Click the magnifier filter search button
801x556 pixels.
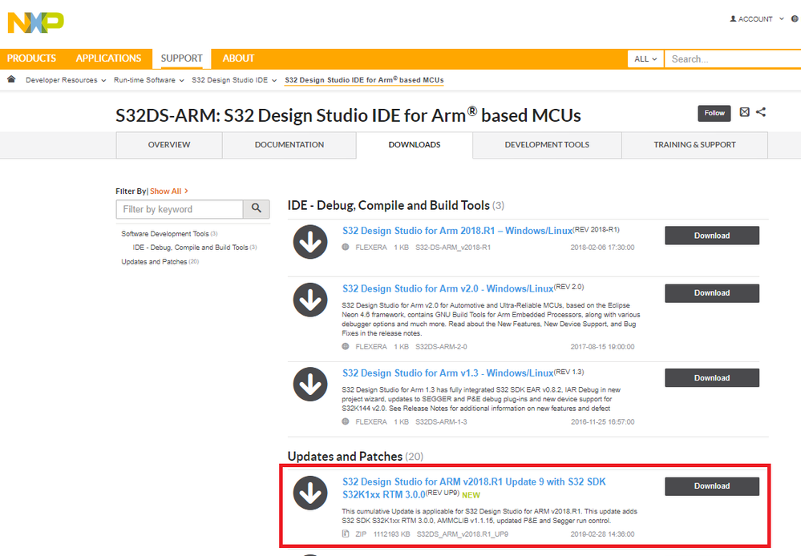(x=257, y=209)
